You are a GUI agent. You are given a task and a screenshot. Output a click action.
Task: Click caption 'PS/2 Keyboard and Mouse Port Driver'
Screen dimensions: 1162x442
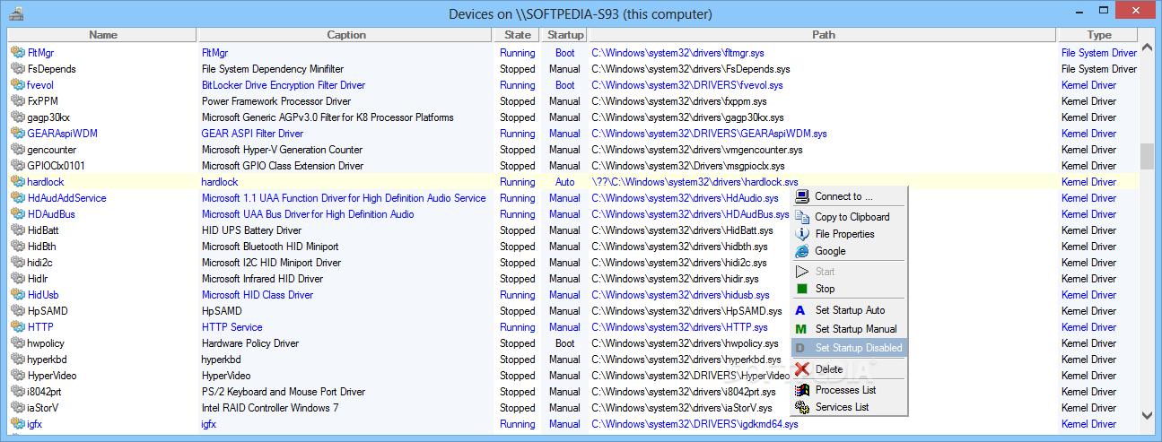click(x=284, y=392)
